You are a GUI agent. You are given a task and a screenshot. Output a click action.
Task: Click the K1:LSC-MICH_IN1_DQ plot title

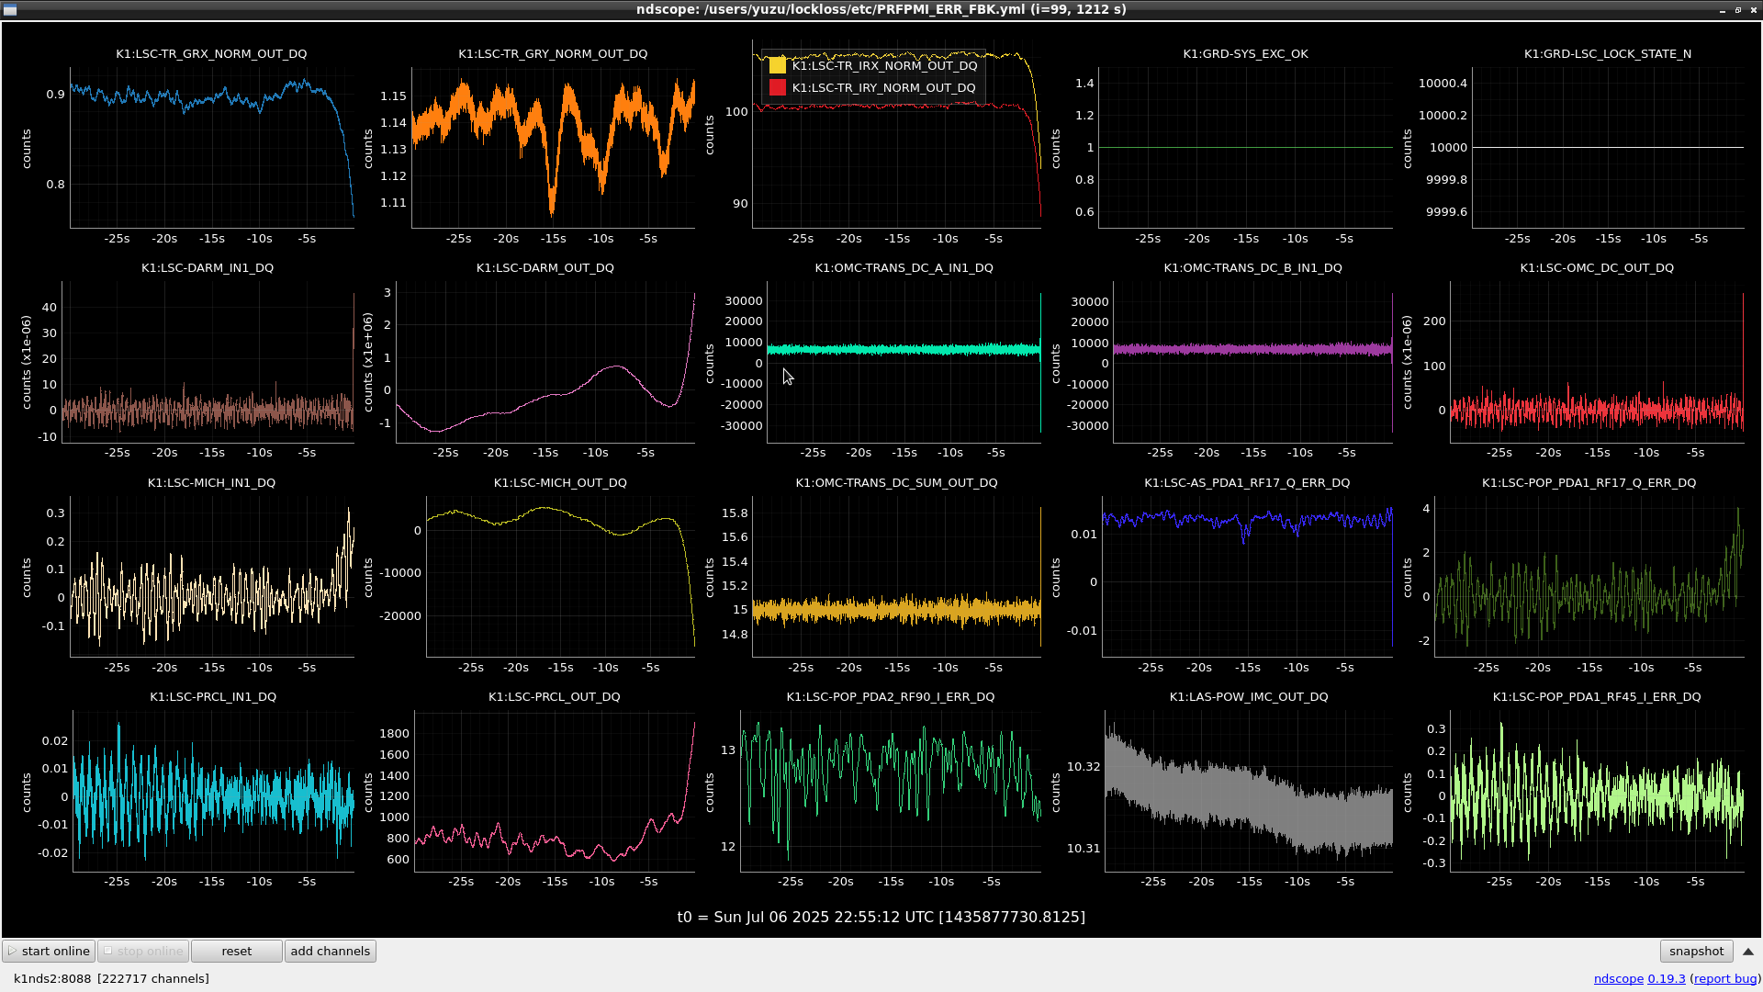click(x=211, y=483)
